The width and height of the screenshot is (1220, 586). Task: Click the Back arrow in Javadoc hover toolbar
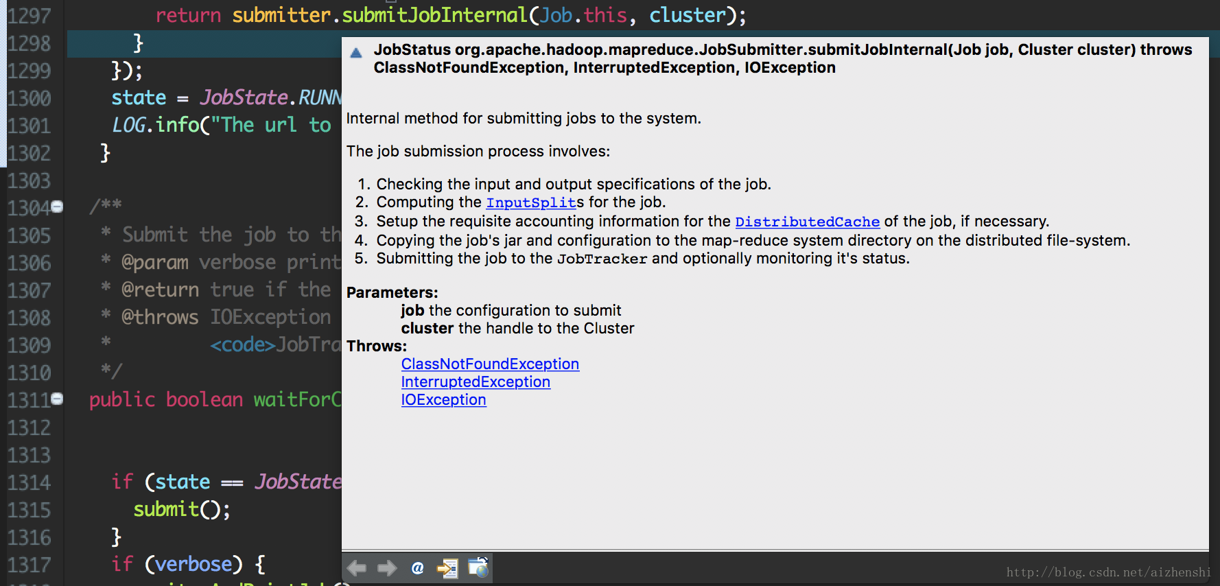pyautogui.click(x=357, y=567)
